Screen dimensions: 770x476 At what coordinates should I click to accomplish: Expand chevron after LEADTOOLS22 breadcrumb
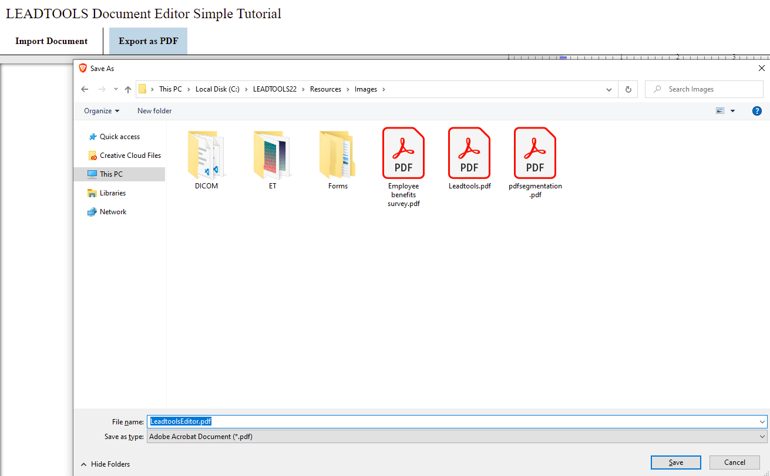coord(303,89)
